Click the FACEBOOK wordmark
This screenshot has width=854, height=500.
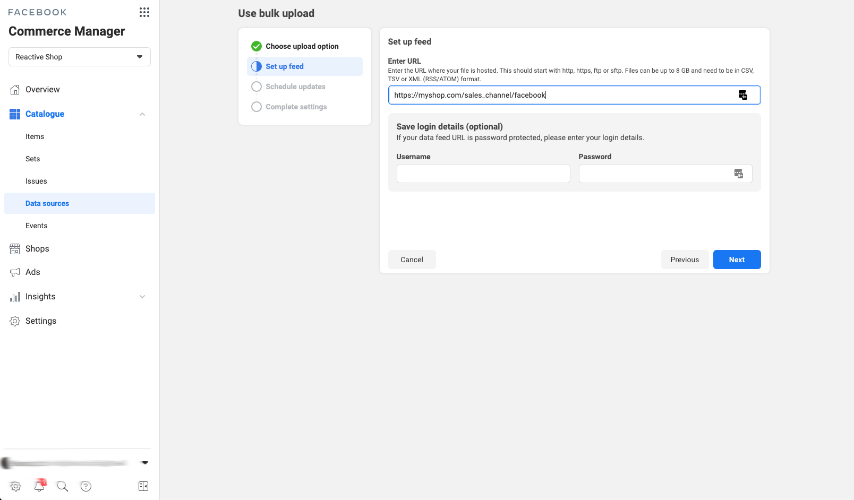click(37, 12)
